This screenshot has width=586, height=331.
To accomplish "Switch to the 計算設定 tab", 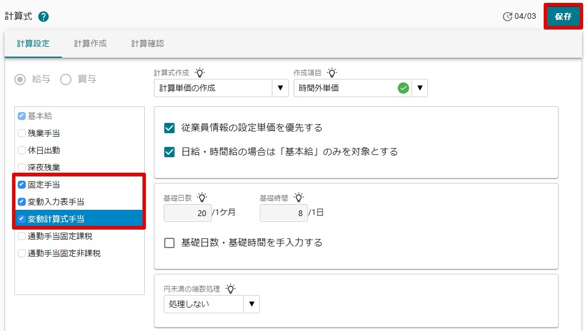I will (33, 43).
